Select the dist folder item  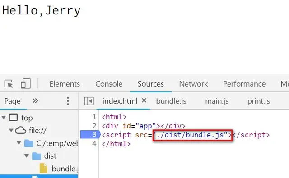50,156
